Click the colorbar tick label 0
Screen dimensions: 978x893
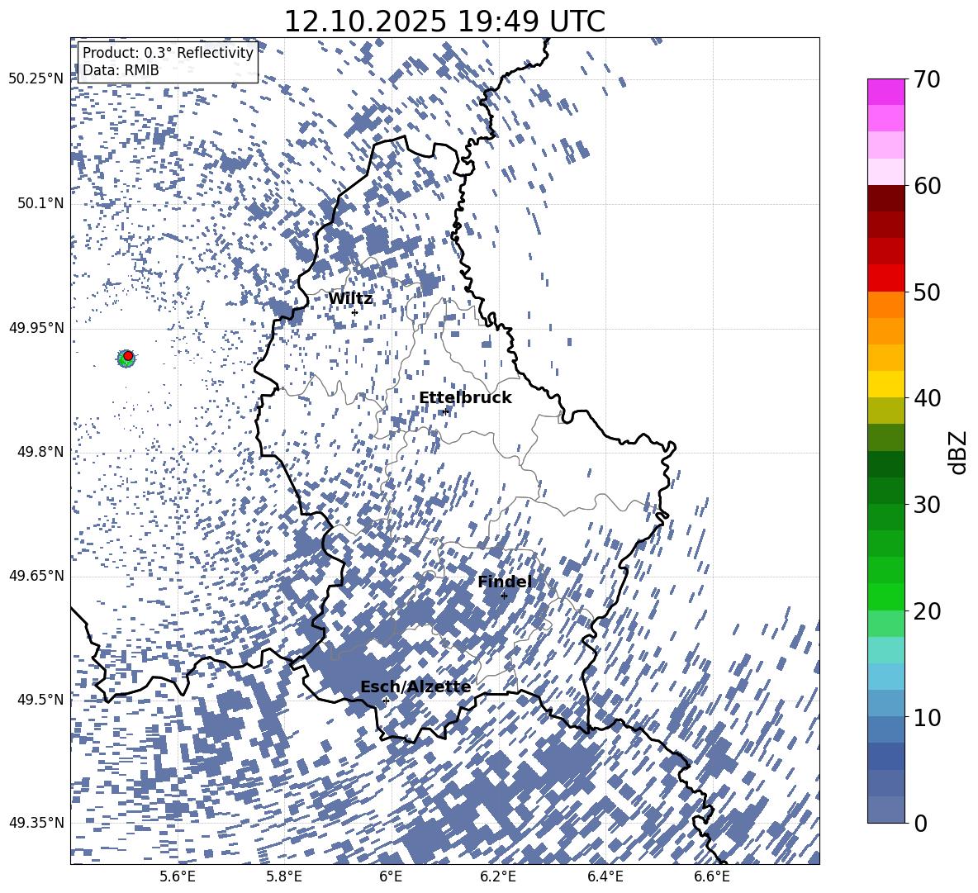click(x=920, y=823)
